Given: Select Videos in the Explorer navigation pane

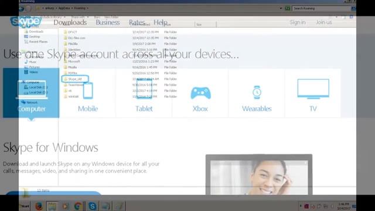Looking at the screenshot, I should pyautogui.click(x=33, y=72).
